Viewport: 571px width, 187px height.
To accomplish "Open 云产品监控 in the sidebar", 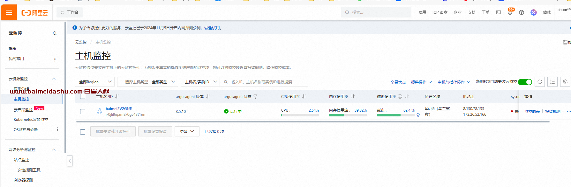I will (23, 110).
